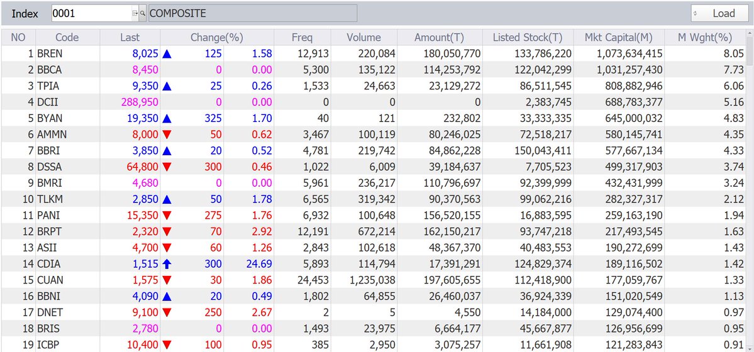The image size is (754, 352).
Task: Click the blue up arrow in BYAN row
Action: click(167, 118)
